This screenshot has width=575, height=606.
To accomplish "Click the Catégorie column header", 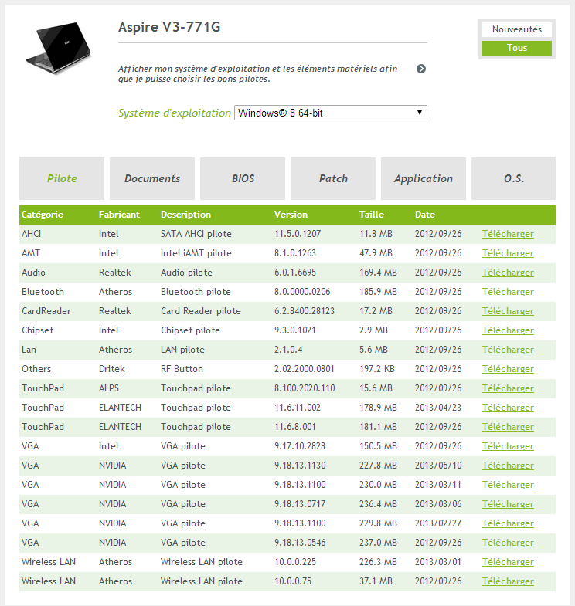I will point(43,215).
